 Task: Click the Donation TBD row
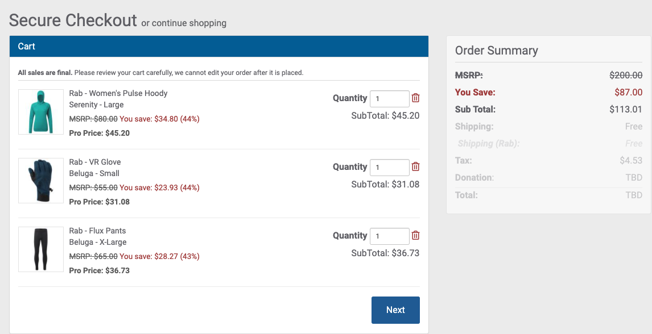coord(548,178)
